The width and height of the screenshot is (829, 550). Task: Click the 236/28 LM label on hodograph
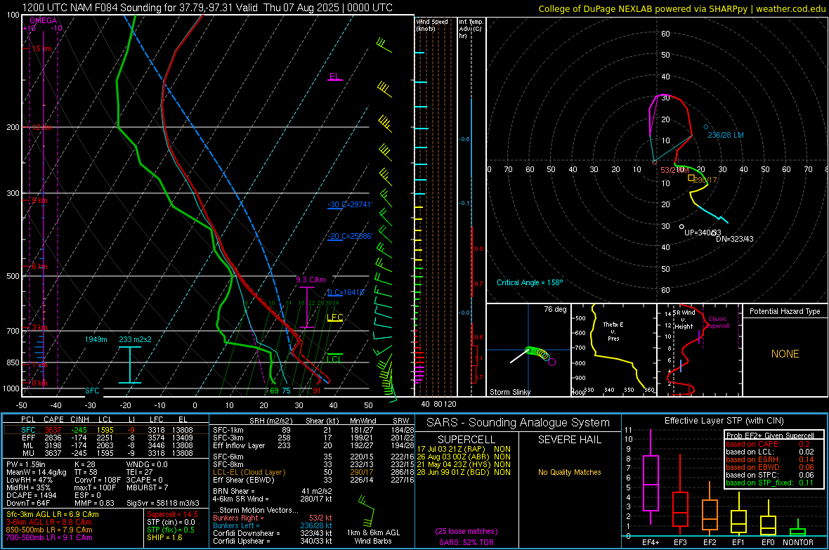[725, 135]
